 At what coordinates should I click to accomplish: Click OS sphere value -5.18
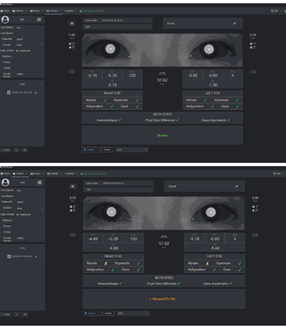(194, 239)
